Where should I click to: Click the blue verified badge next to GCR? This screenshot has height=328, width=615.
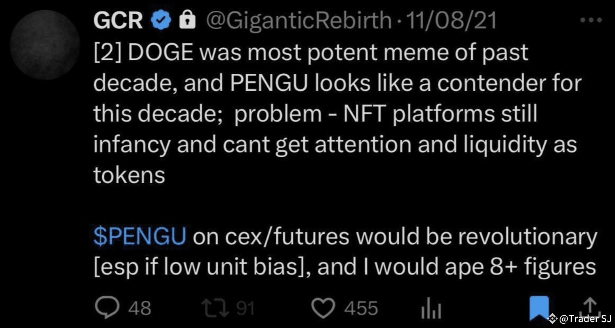[160, 20]
